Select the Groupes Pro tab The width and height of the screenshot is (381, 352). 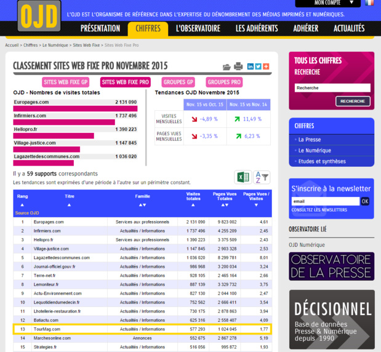[224, 82]
